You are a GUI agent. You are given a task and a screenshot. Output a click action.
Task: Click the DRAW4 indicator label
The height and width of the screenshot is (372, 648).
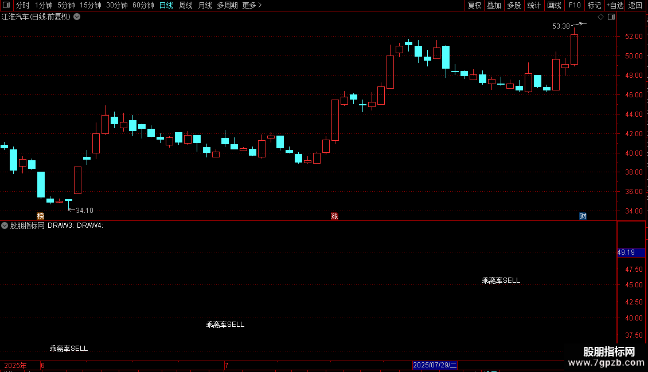click(x=90, y=225)
